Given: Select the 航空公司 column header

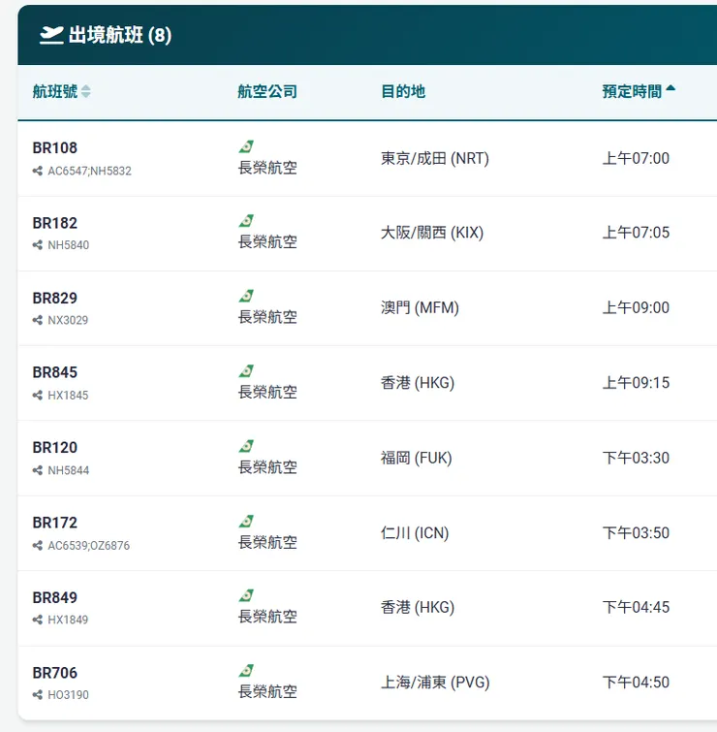Looking at the screenshot, I should point(267,91).
